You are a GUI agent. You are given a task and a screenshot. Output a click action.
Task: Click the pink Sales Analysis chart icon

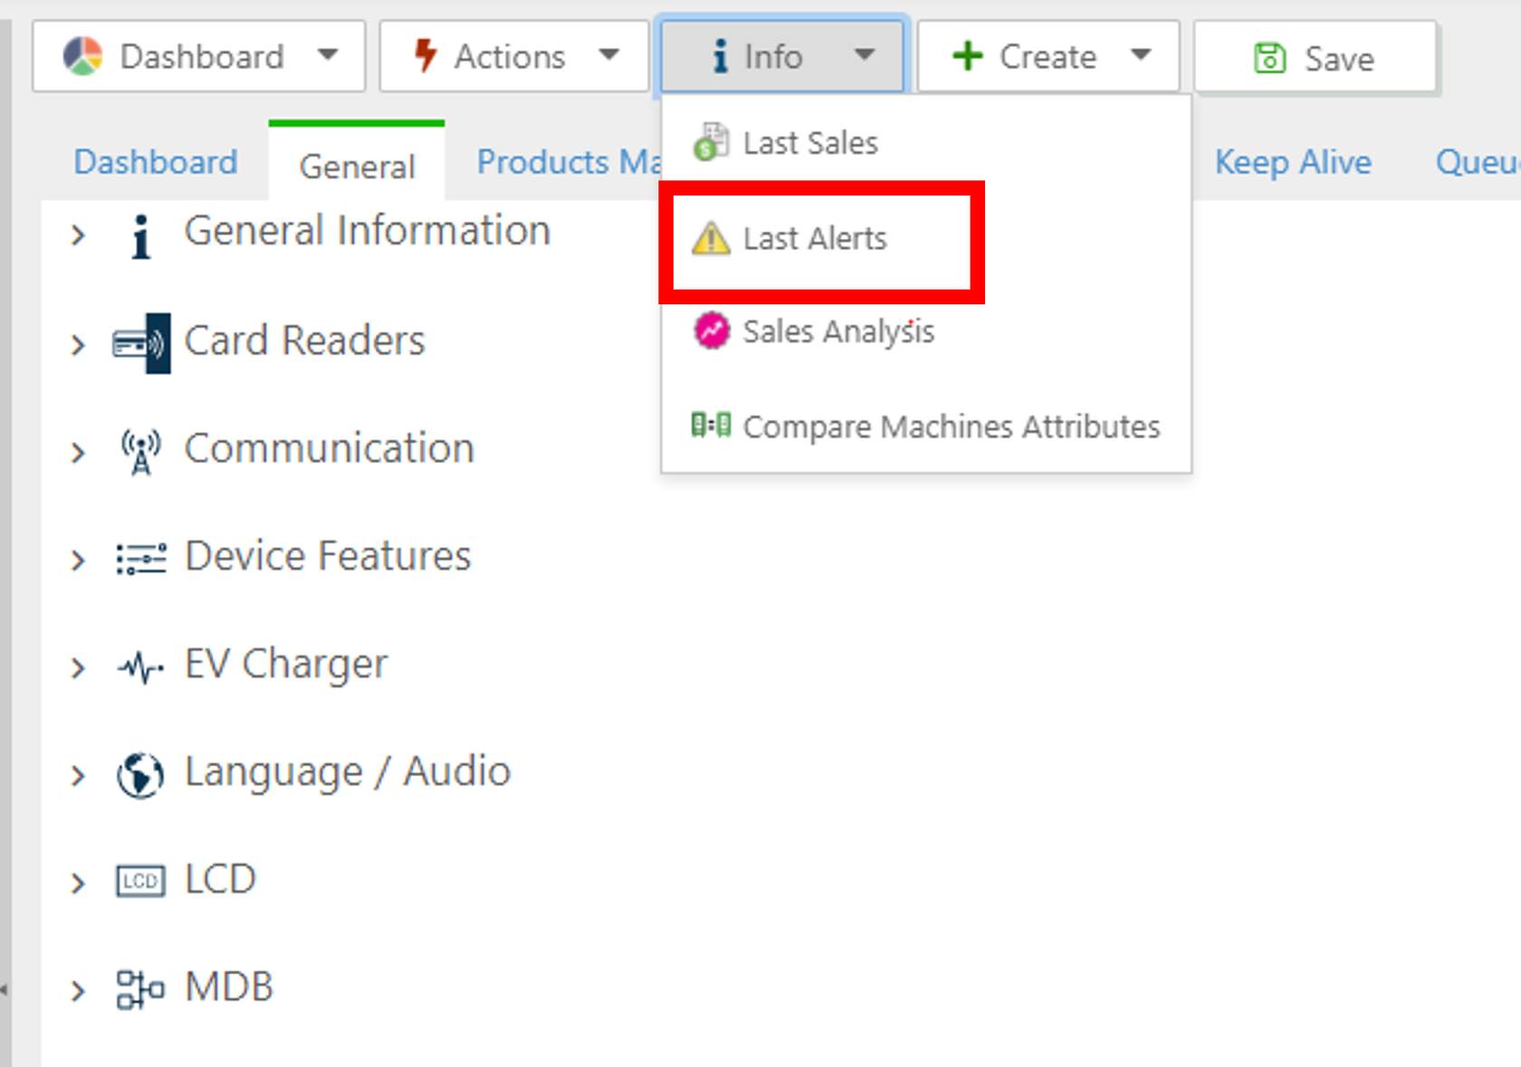[x=712, y=331]
